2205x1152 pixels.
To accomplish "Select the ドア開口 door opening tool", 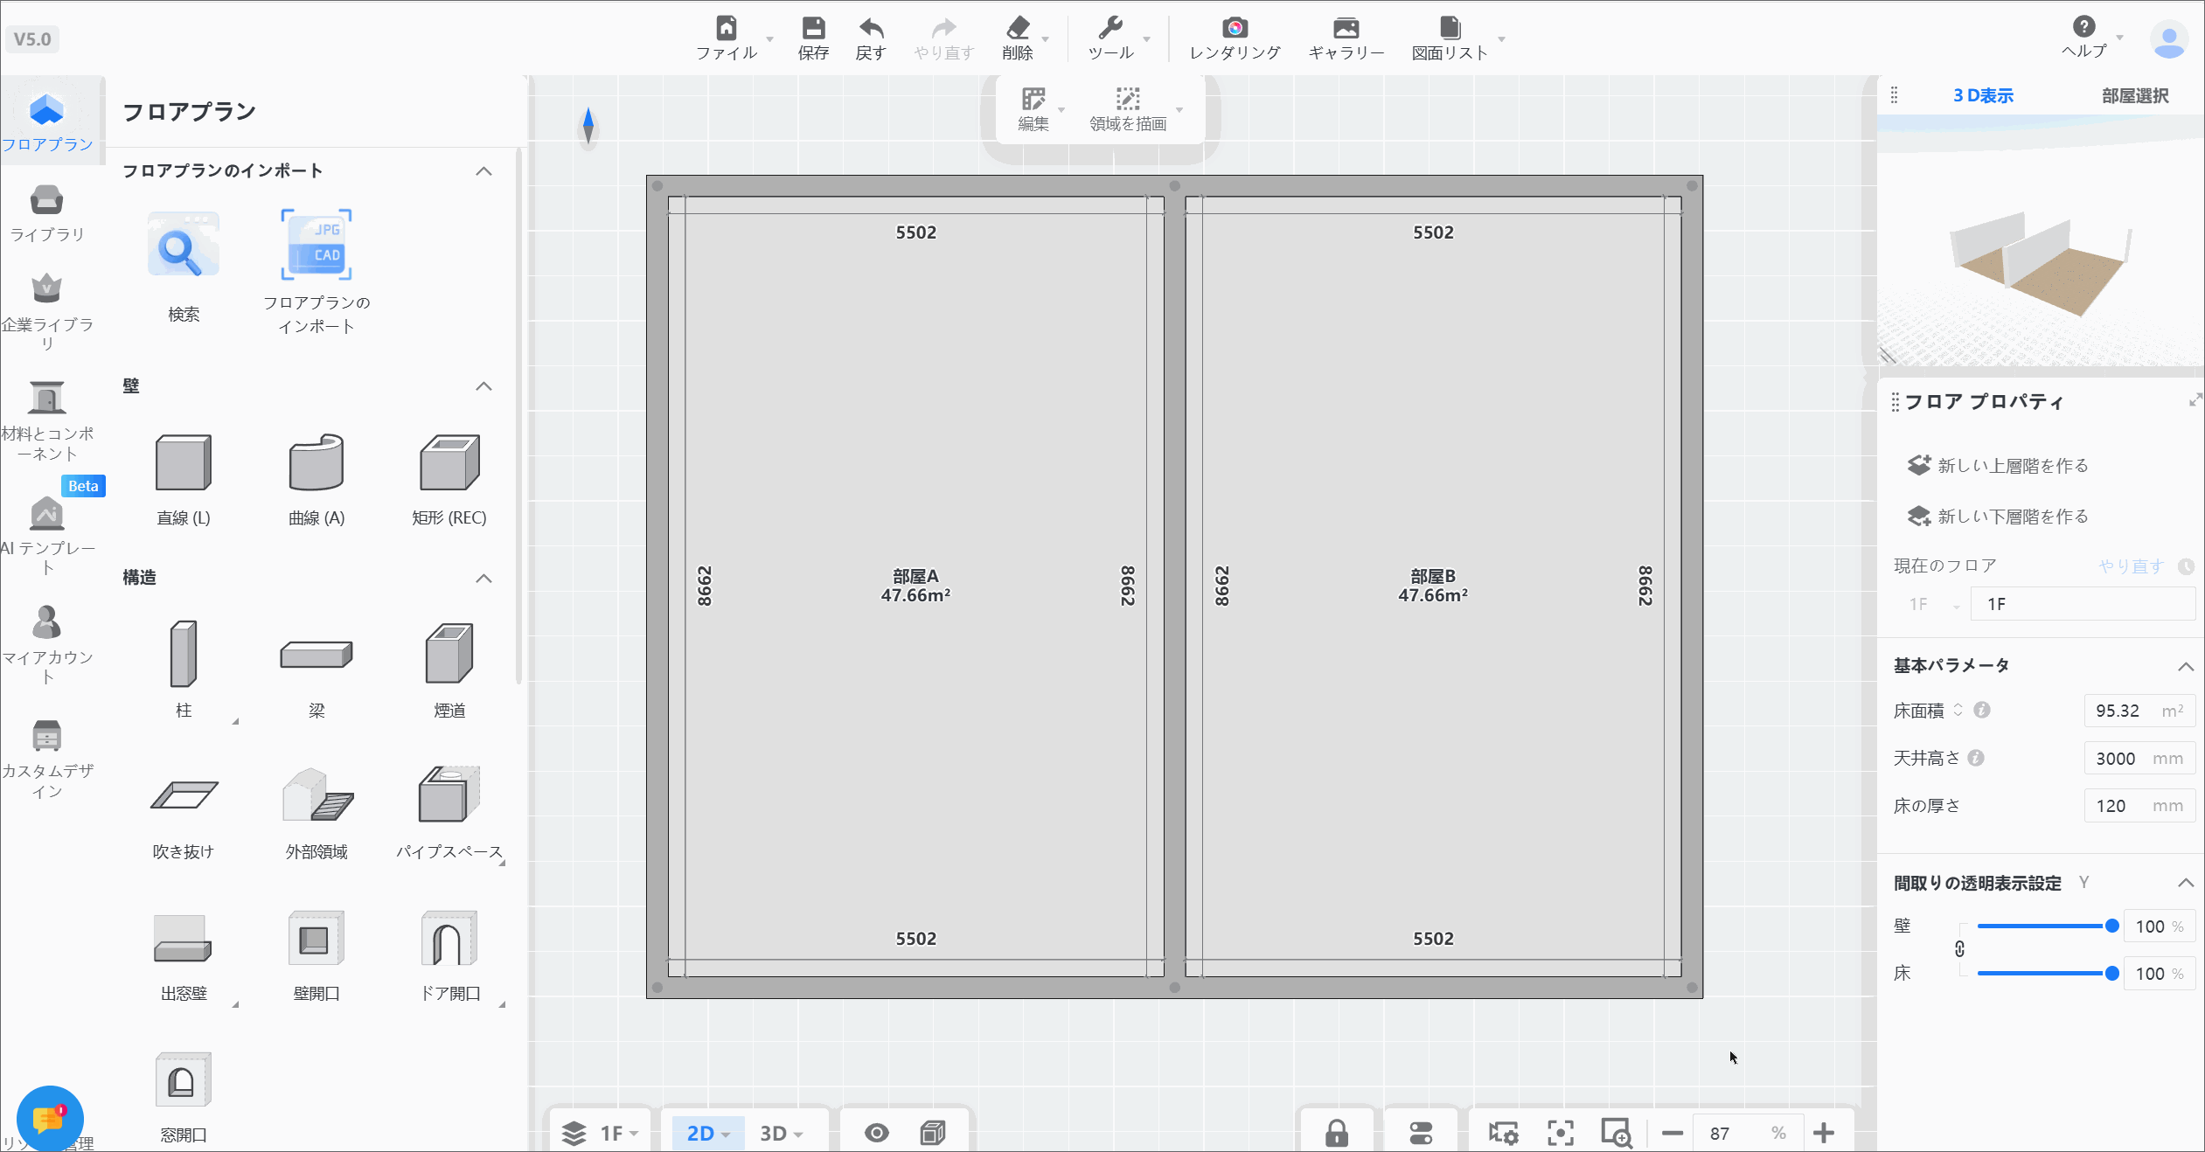I will (449, 938).
